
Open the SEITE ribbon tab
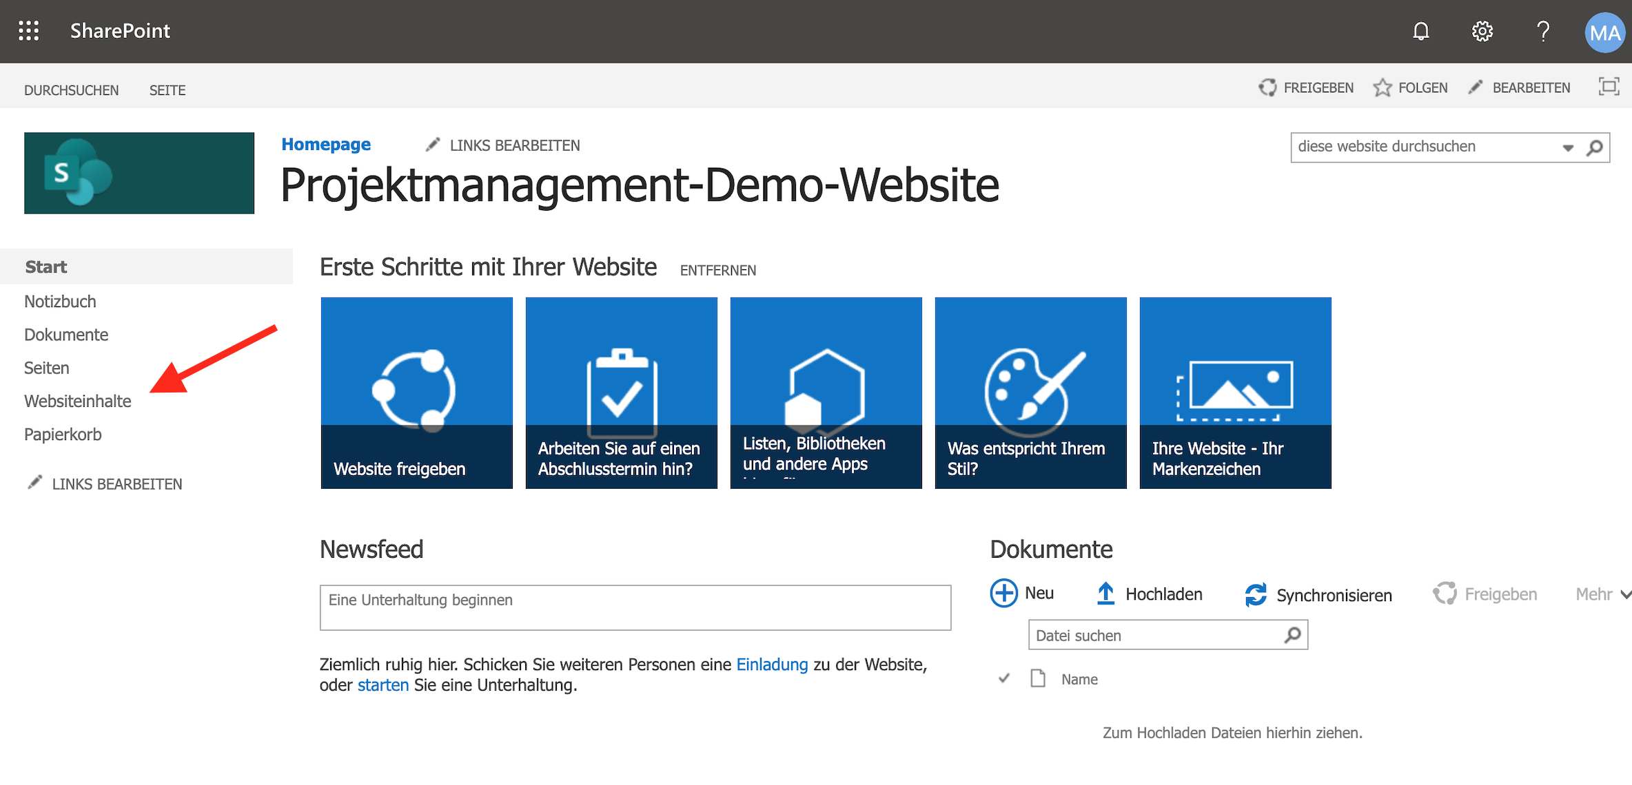click(167, 90)
